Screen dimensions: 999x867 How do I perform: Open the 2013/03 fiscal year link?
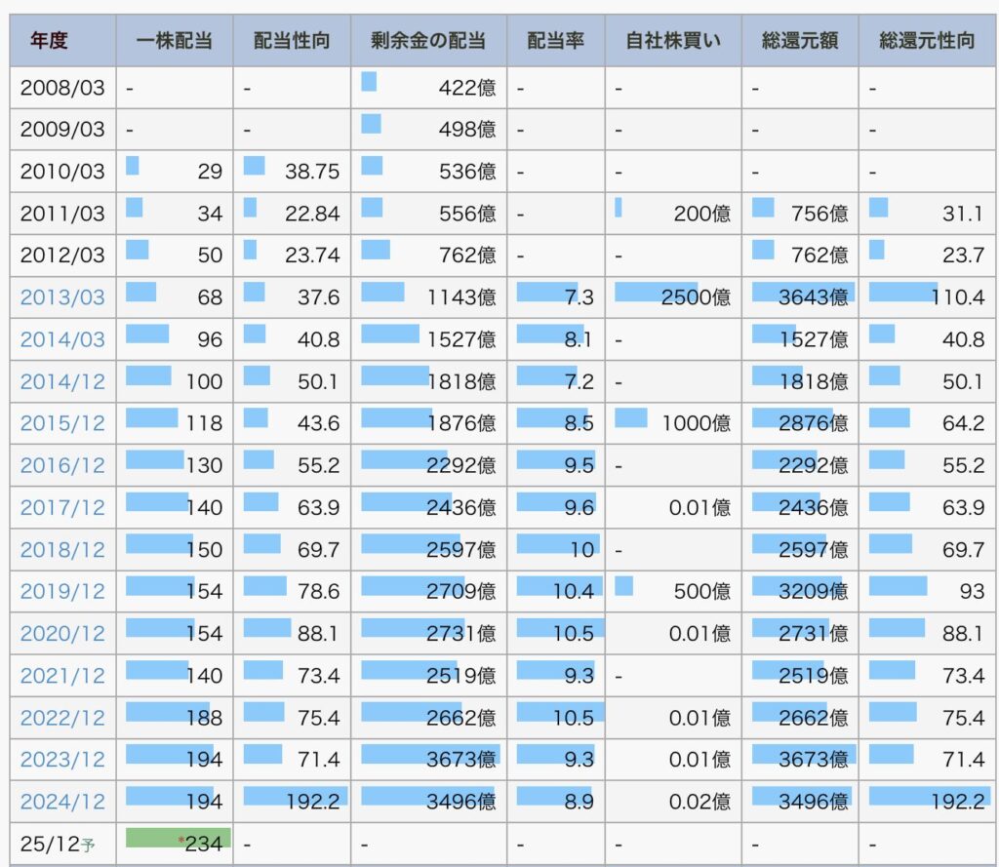pyautogui.click(x=62, y=297)
